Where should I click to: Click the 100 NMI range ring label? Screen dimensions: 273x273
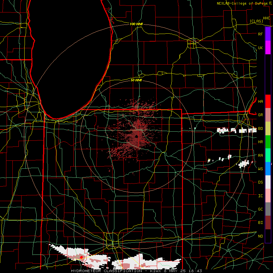click(x=136, y=24)
